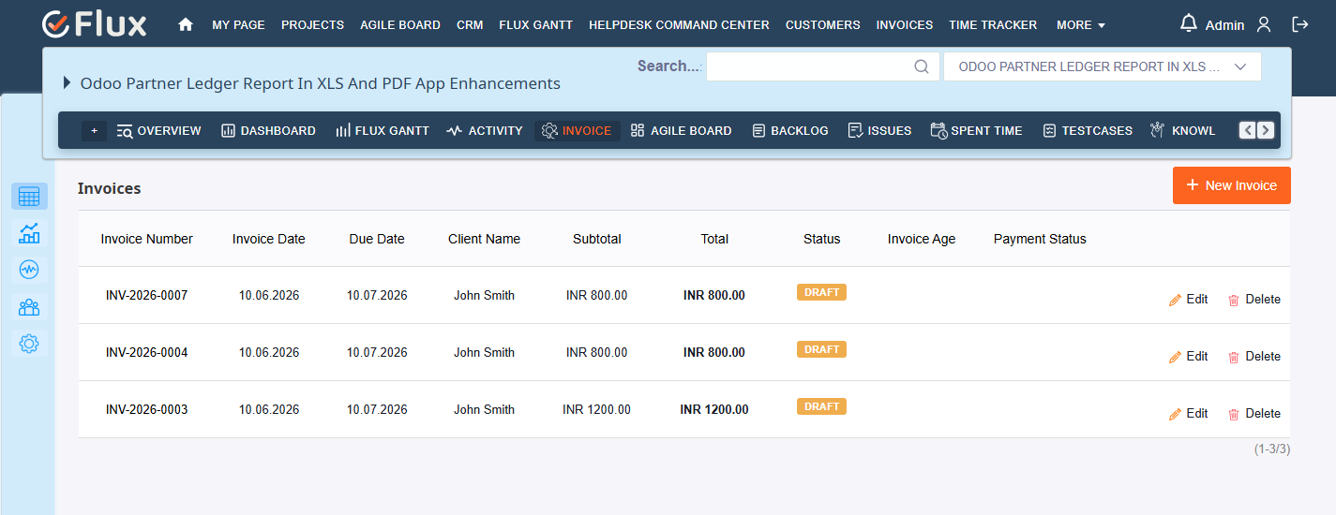Click pencil icon for INV-2026-0003
This screenshot has height=515, width=1336.
1176,415
